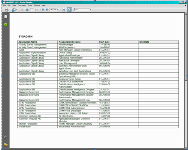The width and height of the screenshot is (188, 150).
Task: Open the View menu
Action: [14, 5]
